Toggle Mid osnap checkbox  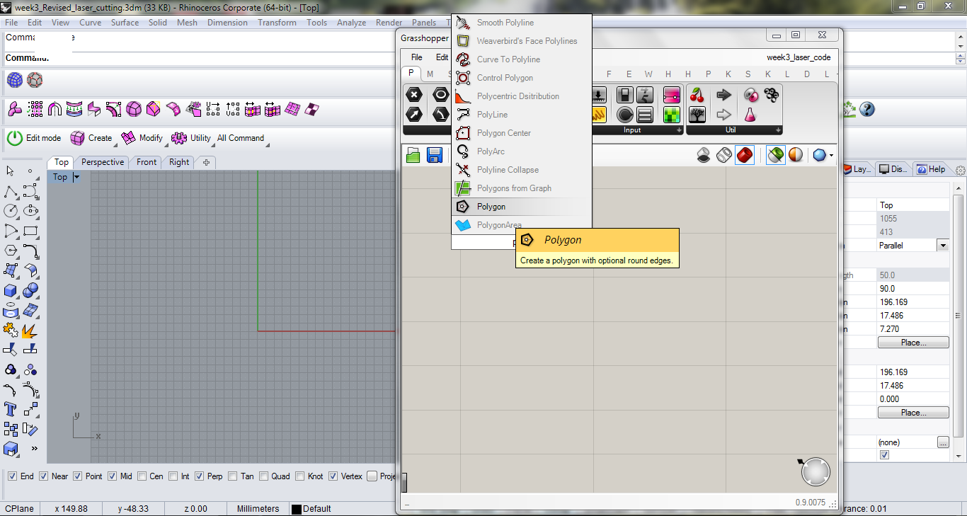tap(112, 476)
